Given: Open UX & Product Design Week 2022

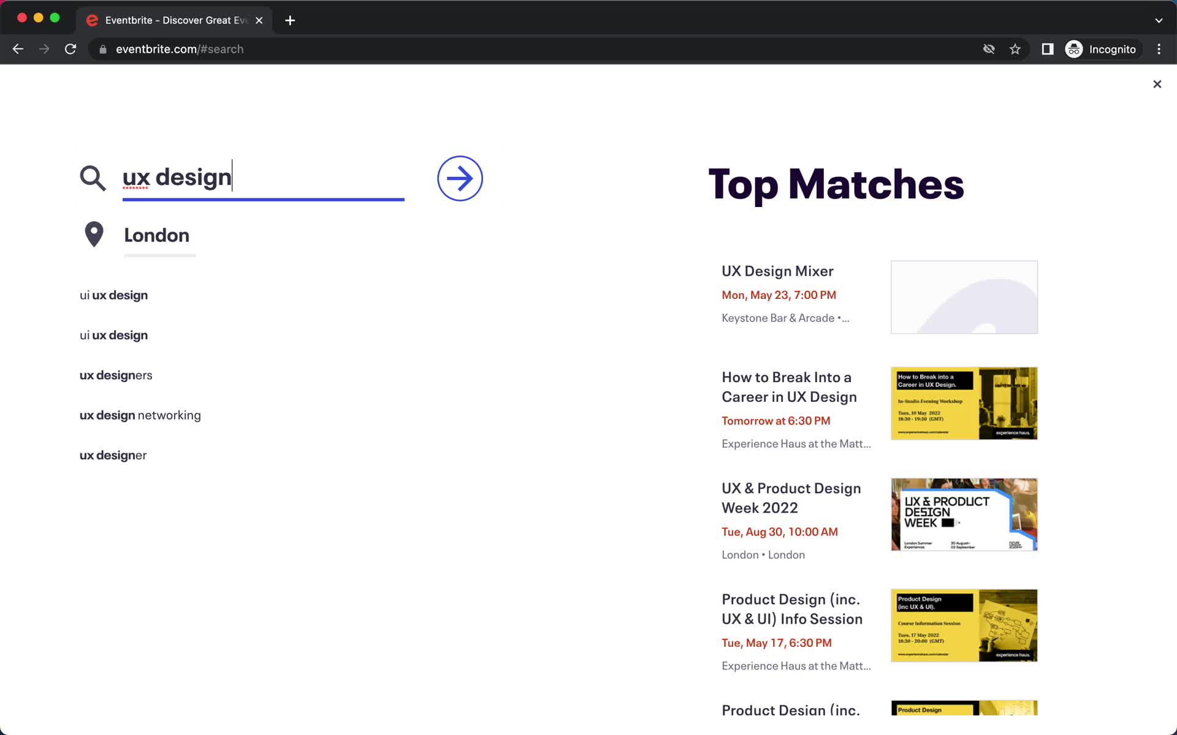Looking at the screenshot, I should [x=791, y=498].
